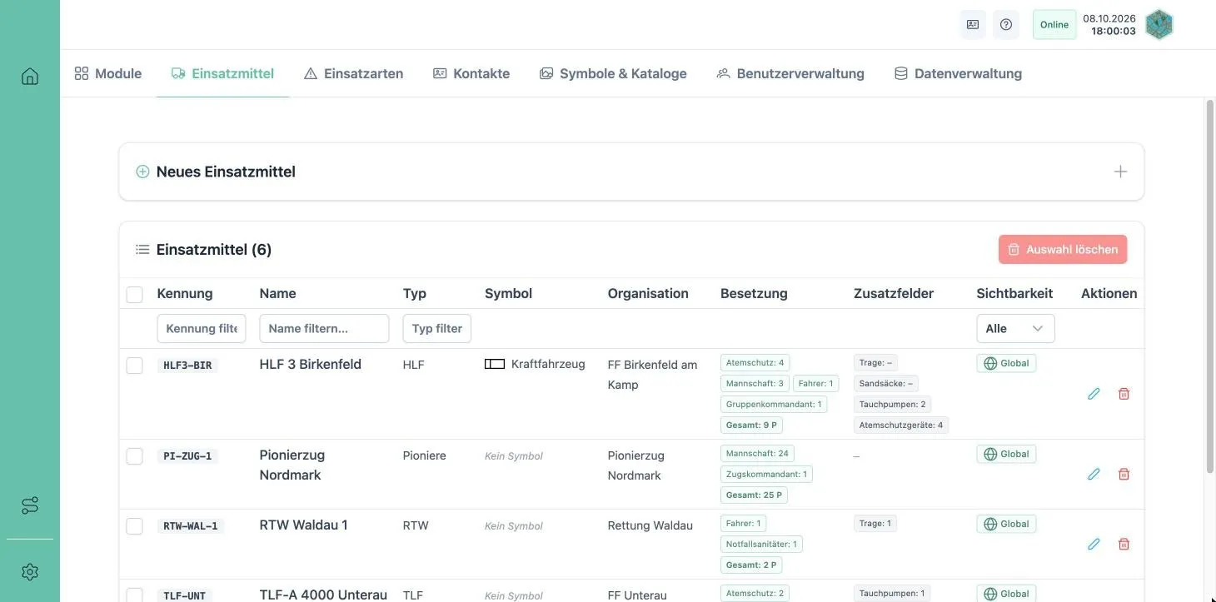Expand the Neues Einsatzmittel panel

pos(631,172)
